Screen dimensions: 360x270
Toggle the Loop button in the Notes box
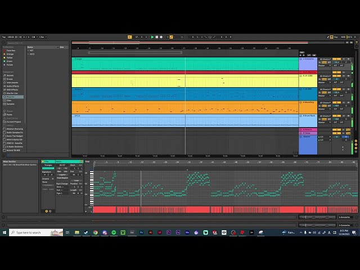pyautogui.click(x=76, y=181)
